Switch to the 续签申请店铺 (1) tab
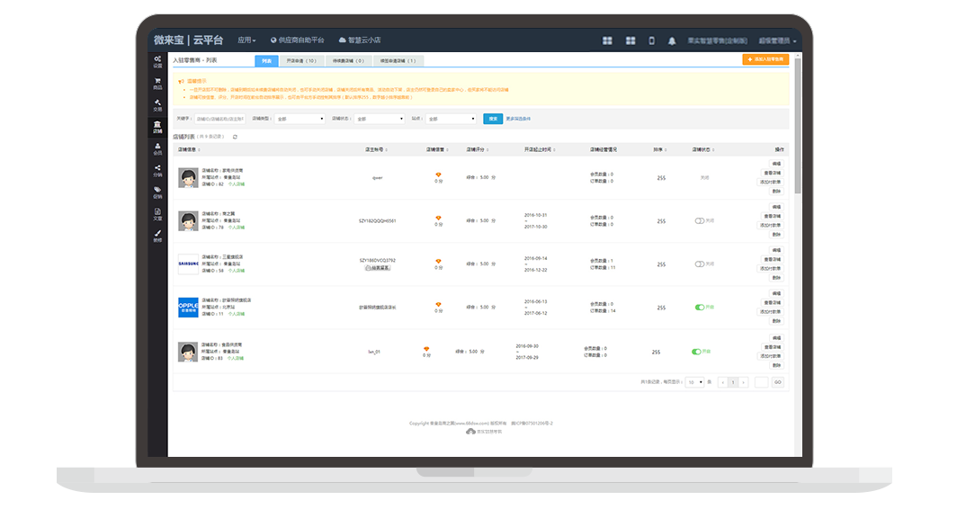The image size is (975, 518). click(398, 61)
